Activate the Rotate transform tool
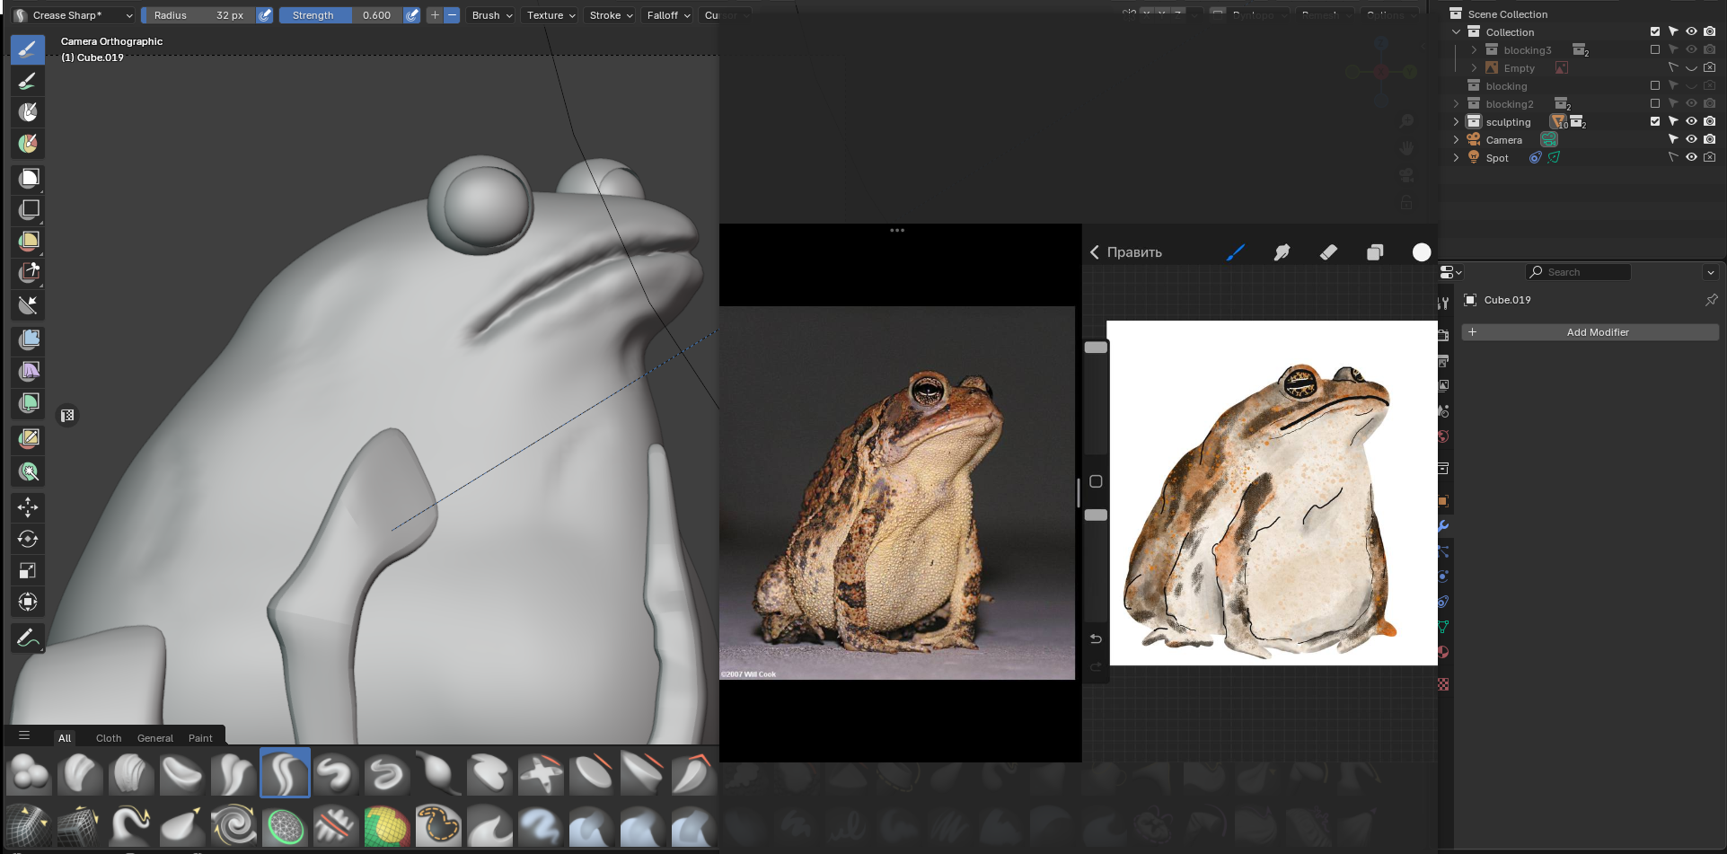 [x=28, y=539]
